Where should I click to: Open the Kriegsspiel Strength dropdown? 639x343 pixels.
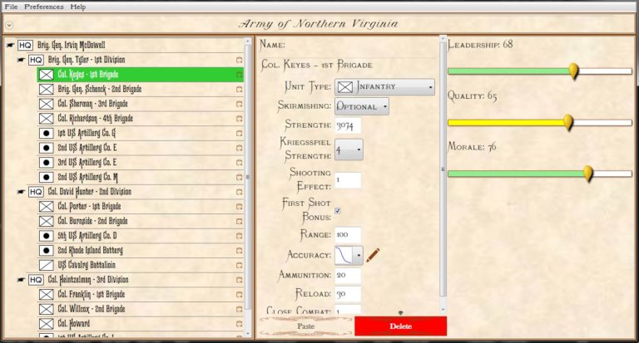point(349,149)
